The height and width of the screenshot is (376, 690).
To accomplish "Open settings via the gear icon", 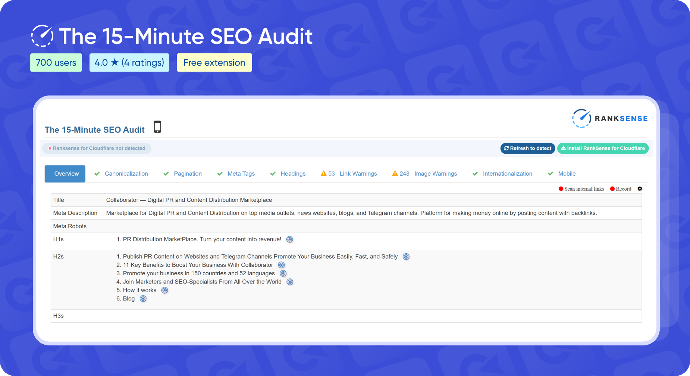I will (640, 189).
